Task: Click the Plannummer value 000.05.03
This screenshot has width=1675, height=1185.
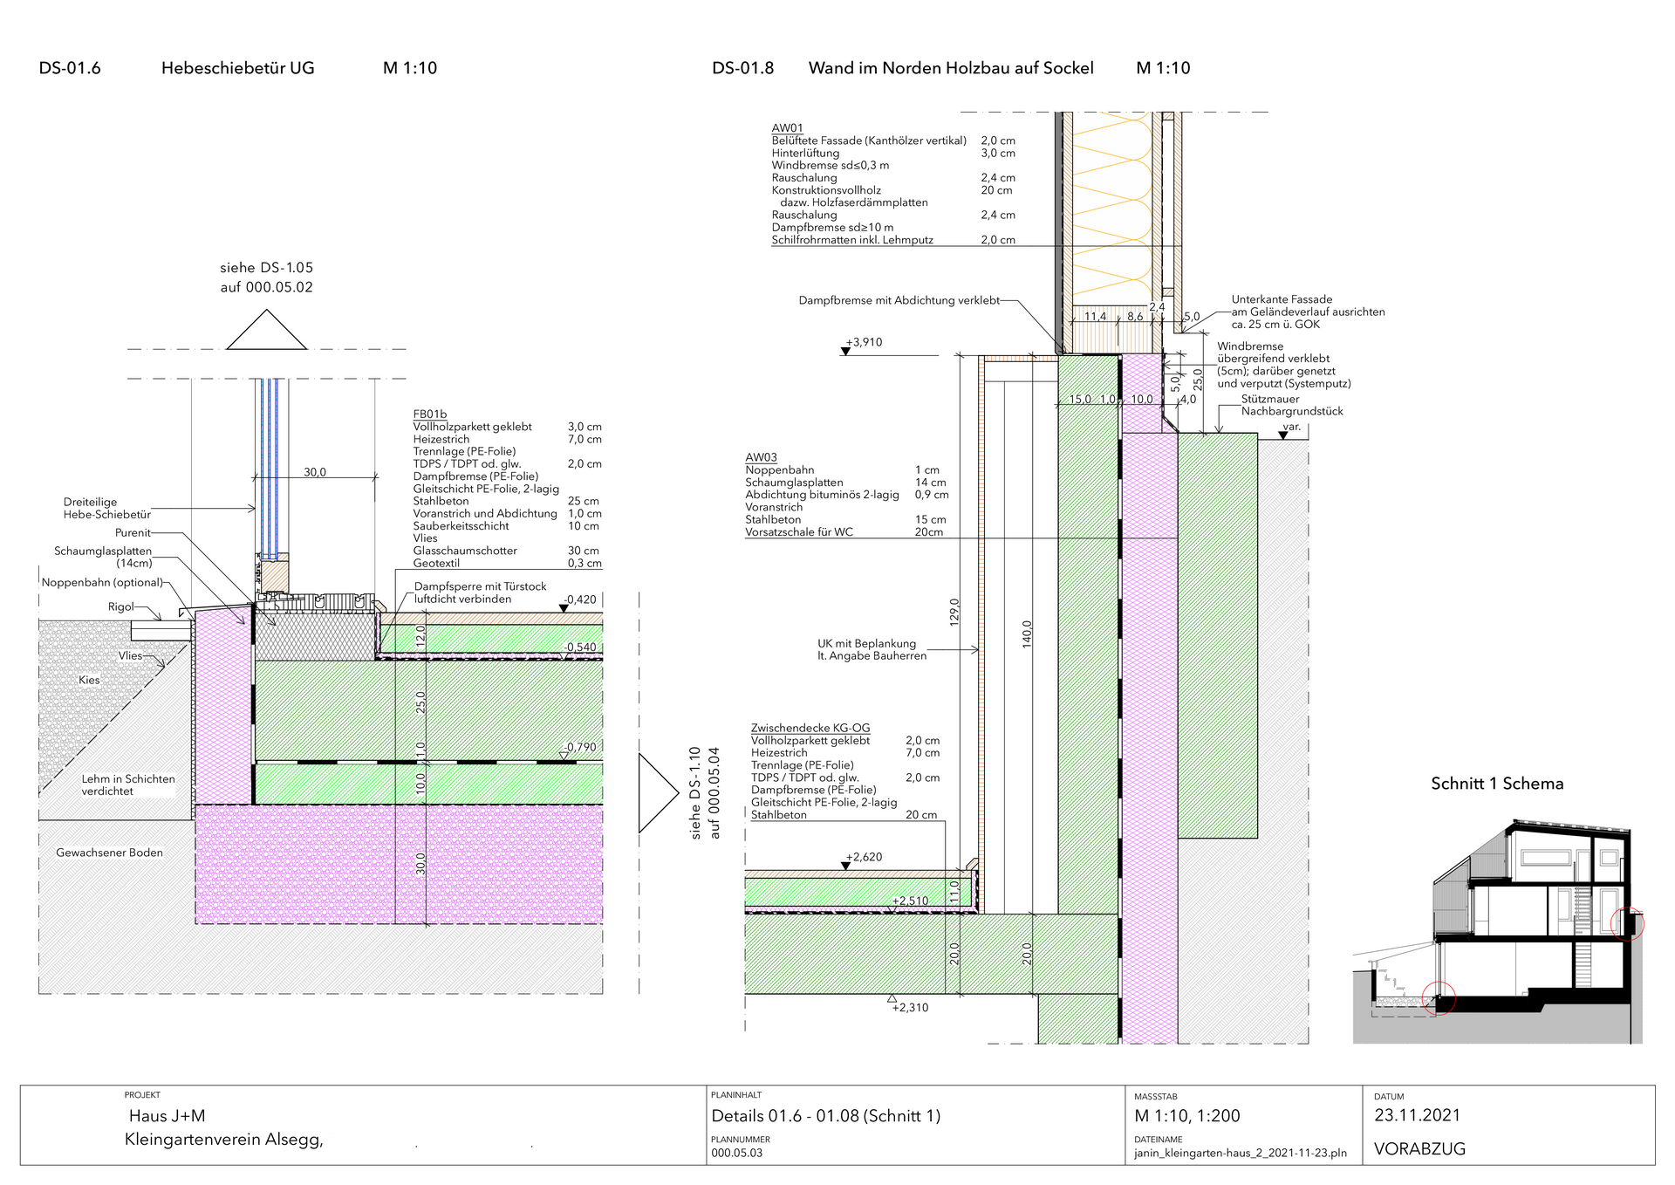Action: pyautogui.click(x=737, y=1153)
